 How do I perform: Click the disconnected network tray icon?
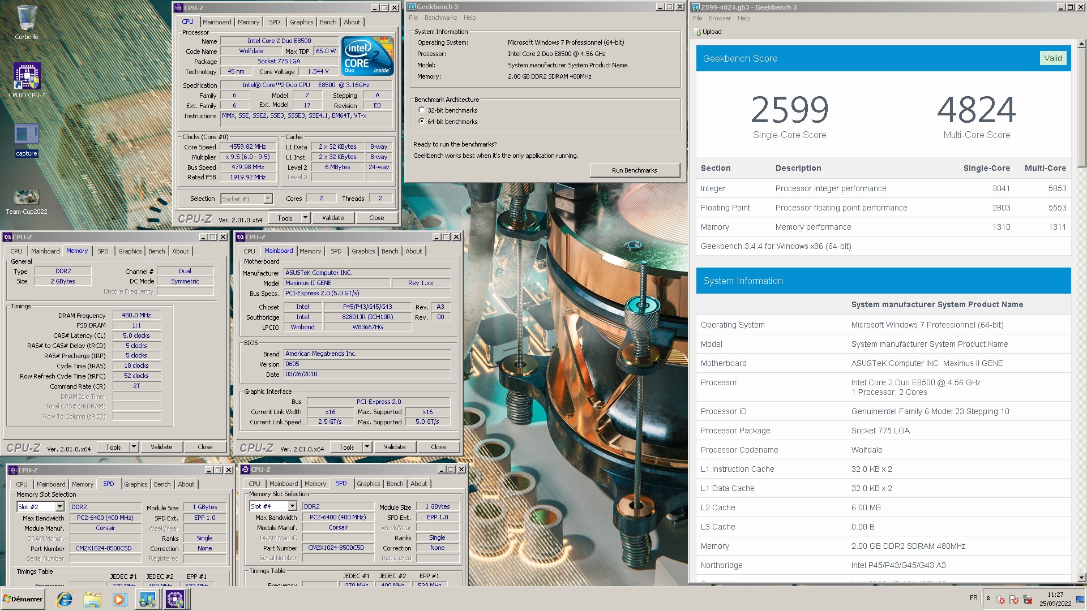[1027, 599]
